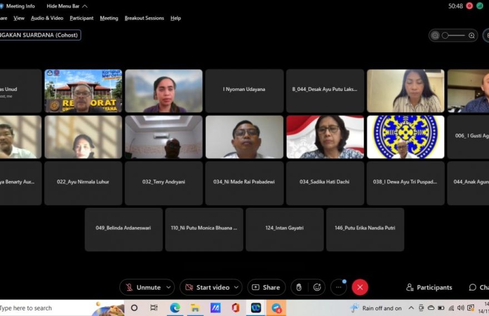Unmute the microphone

(143, 287)
